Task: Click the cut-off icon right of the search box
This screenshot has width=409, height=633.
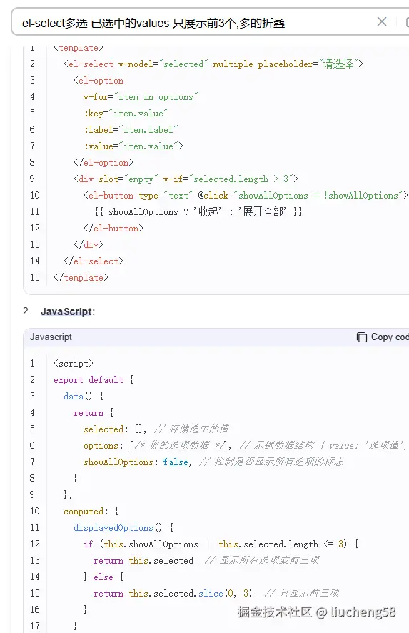Action: (x=407, y=22)
